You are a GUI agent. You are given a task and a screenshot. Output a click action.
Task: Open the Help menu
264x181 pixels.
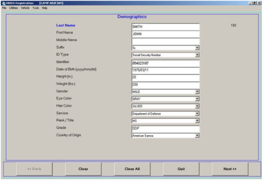[44, 8]
